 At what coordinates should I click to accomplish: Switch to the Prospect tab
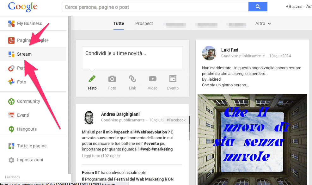click(x=144, y=23)
